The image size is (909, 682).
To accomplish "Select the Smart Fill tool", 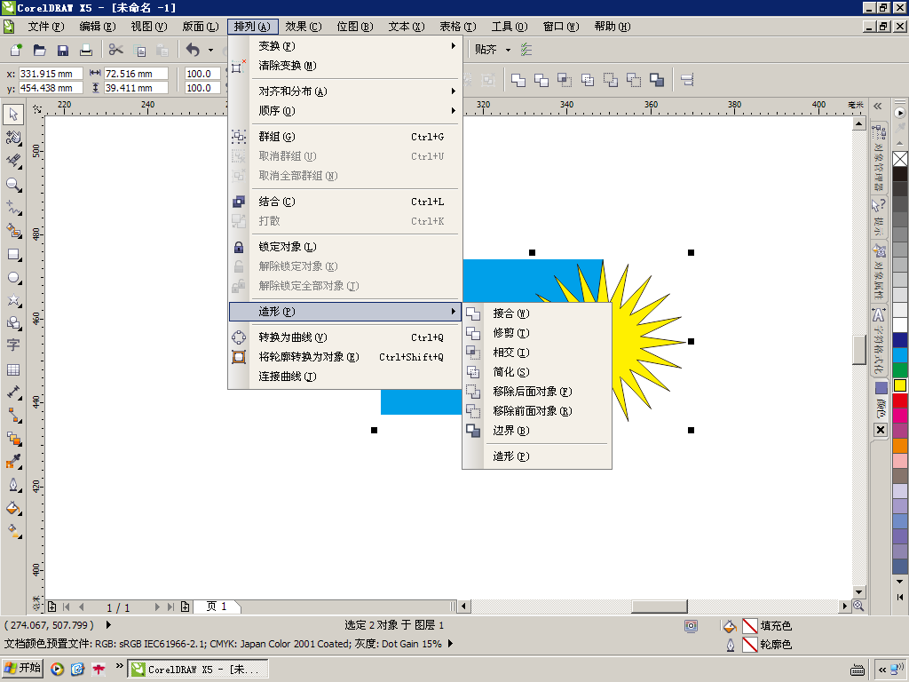I will (x=13, y=231).
